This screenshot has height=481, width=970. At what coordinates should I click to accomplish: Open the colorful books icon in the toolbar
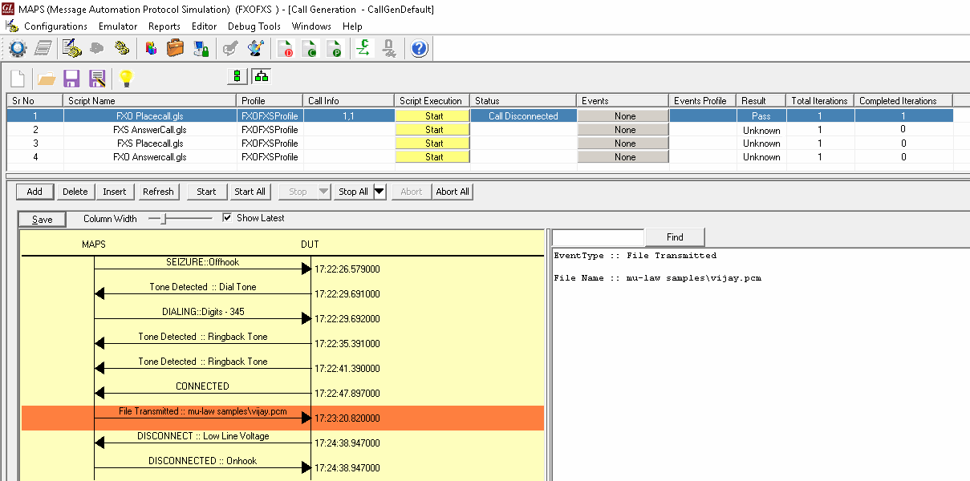coord(151,49)
